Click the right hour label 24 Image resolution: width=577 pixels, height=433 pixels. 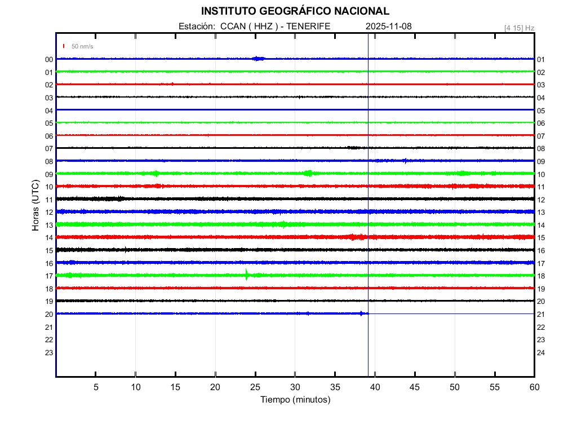click(541, 353)
